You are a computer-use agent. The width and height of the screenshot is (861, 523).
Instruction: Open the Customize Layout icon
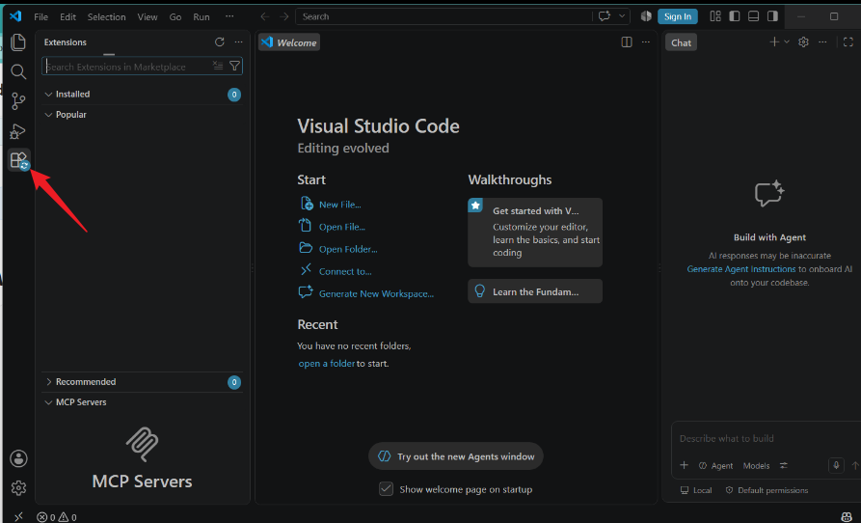click(715, 16)
